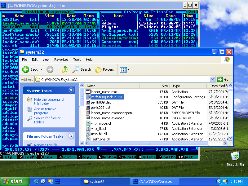This screenshot has height=186, width=248.
Task: Click Add or remove programs link
Action: point(45,111)
